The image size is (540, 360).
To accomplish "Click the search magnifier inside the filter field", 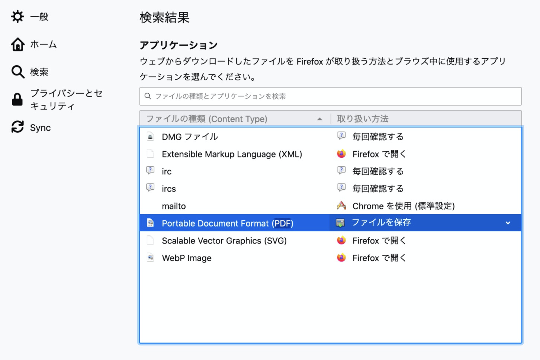I will pos(148,96).
